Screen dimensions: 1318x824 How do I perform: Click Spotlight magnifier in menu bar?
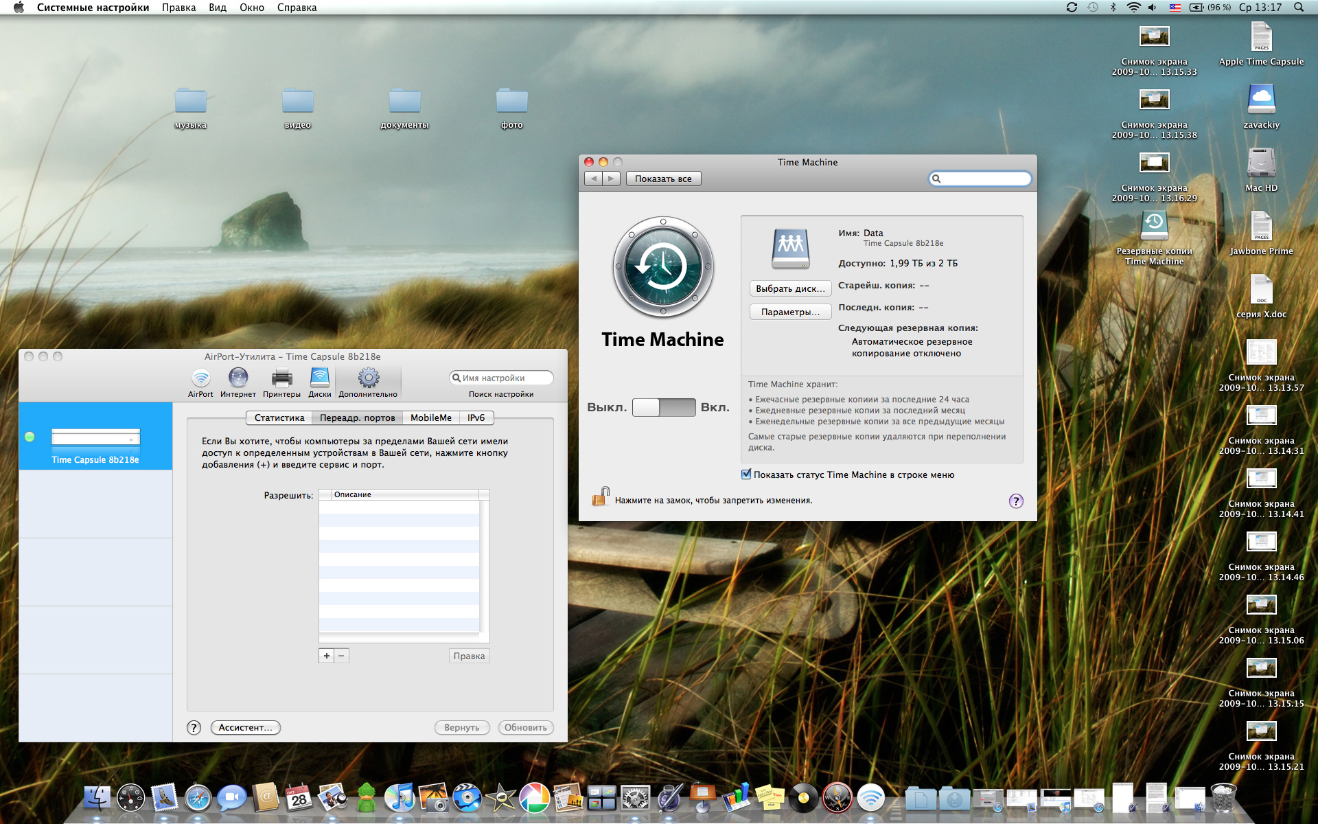pyautogui.click(x=1298, y=8)
